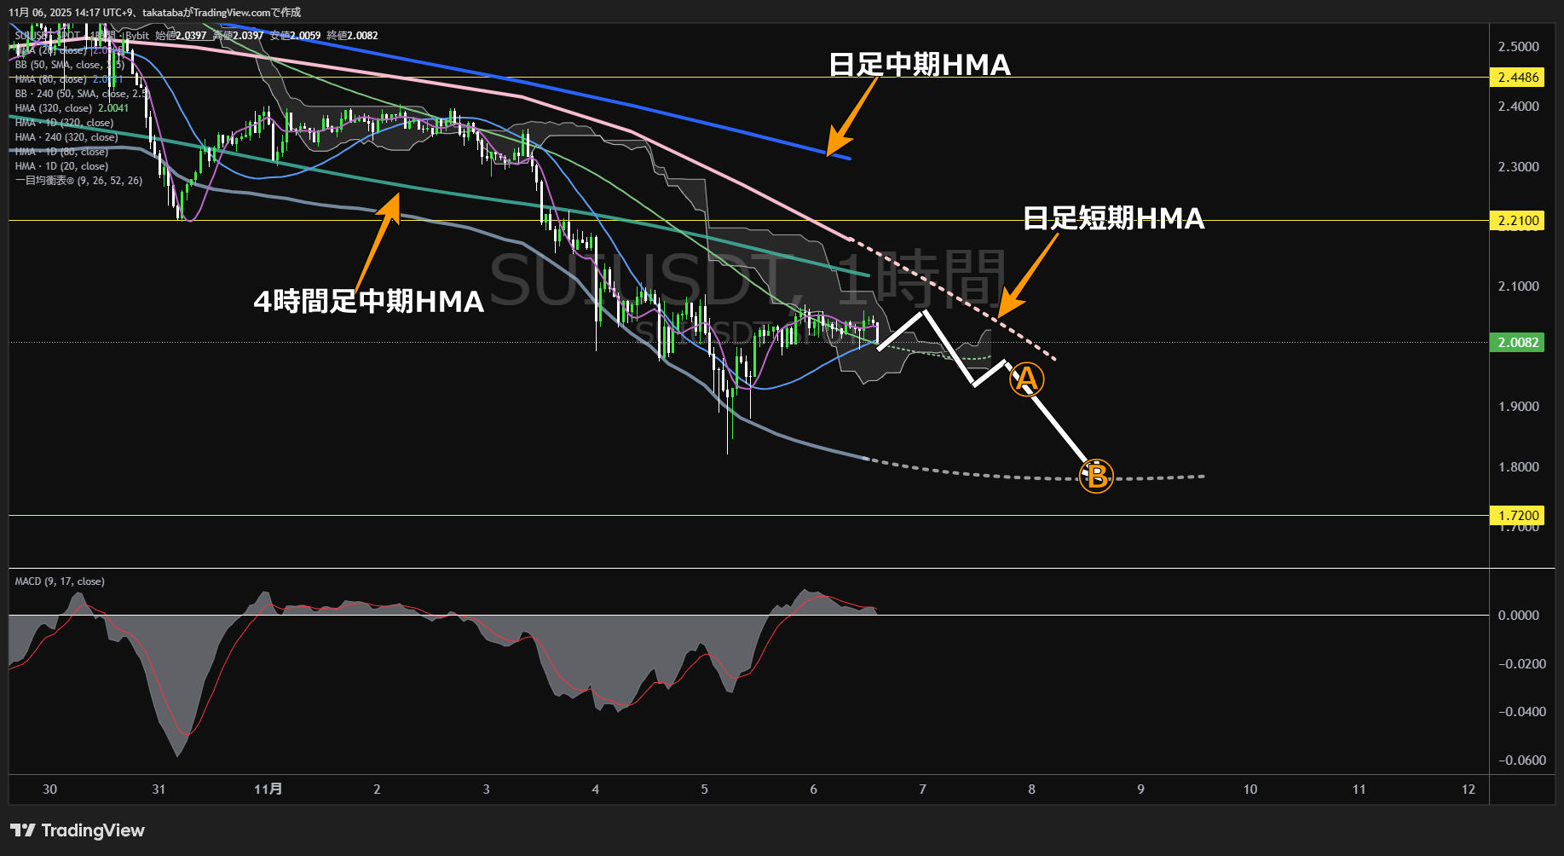The image size is (1564, 856).
Task: Click the 11月 label on time axis
Action: coord(268,789)
